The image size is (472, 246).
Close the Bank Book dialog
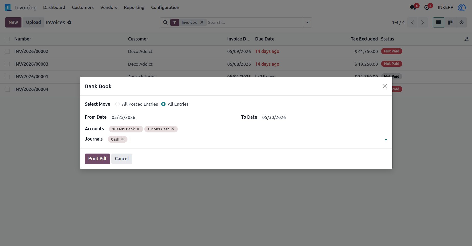tap(385, 86)
